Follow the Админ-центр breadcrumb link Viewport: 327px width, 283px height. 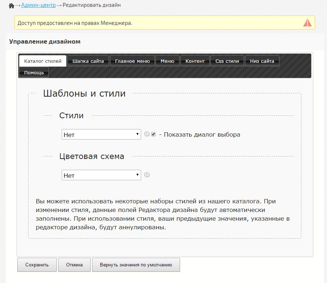pos(39,5)
